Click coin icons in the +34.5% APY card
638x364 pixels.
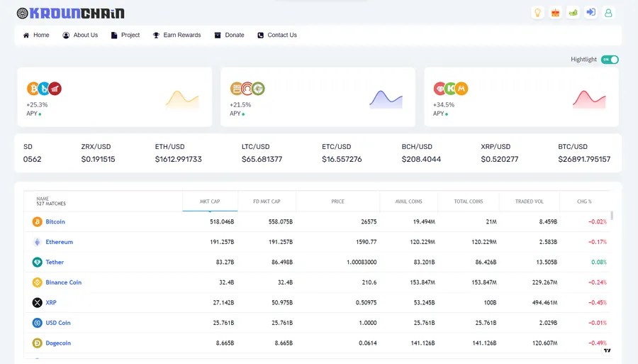(x=450, y=89)
